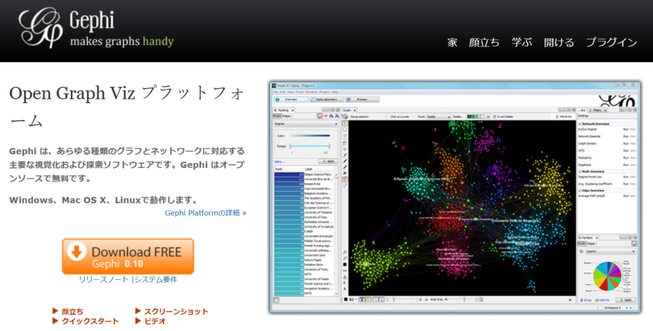This screenshot has width=653, height=331.
Task: Open the スクリーンショット link
Action: point(176,311)
